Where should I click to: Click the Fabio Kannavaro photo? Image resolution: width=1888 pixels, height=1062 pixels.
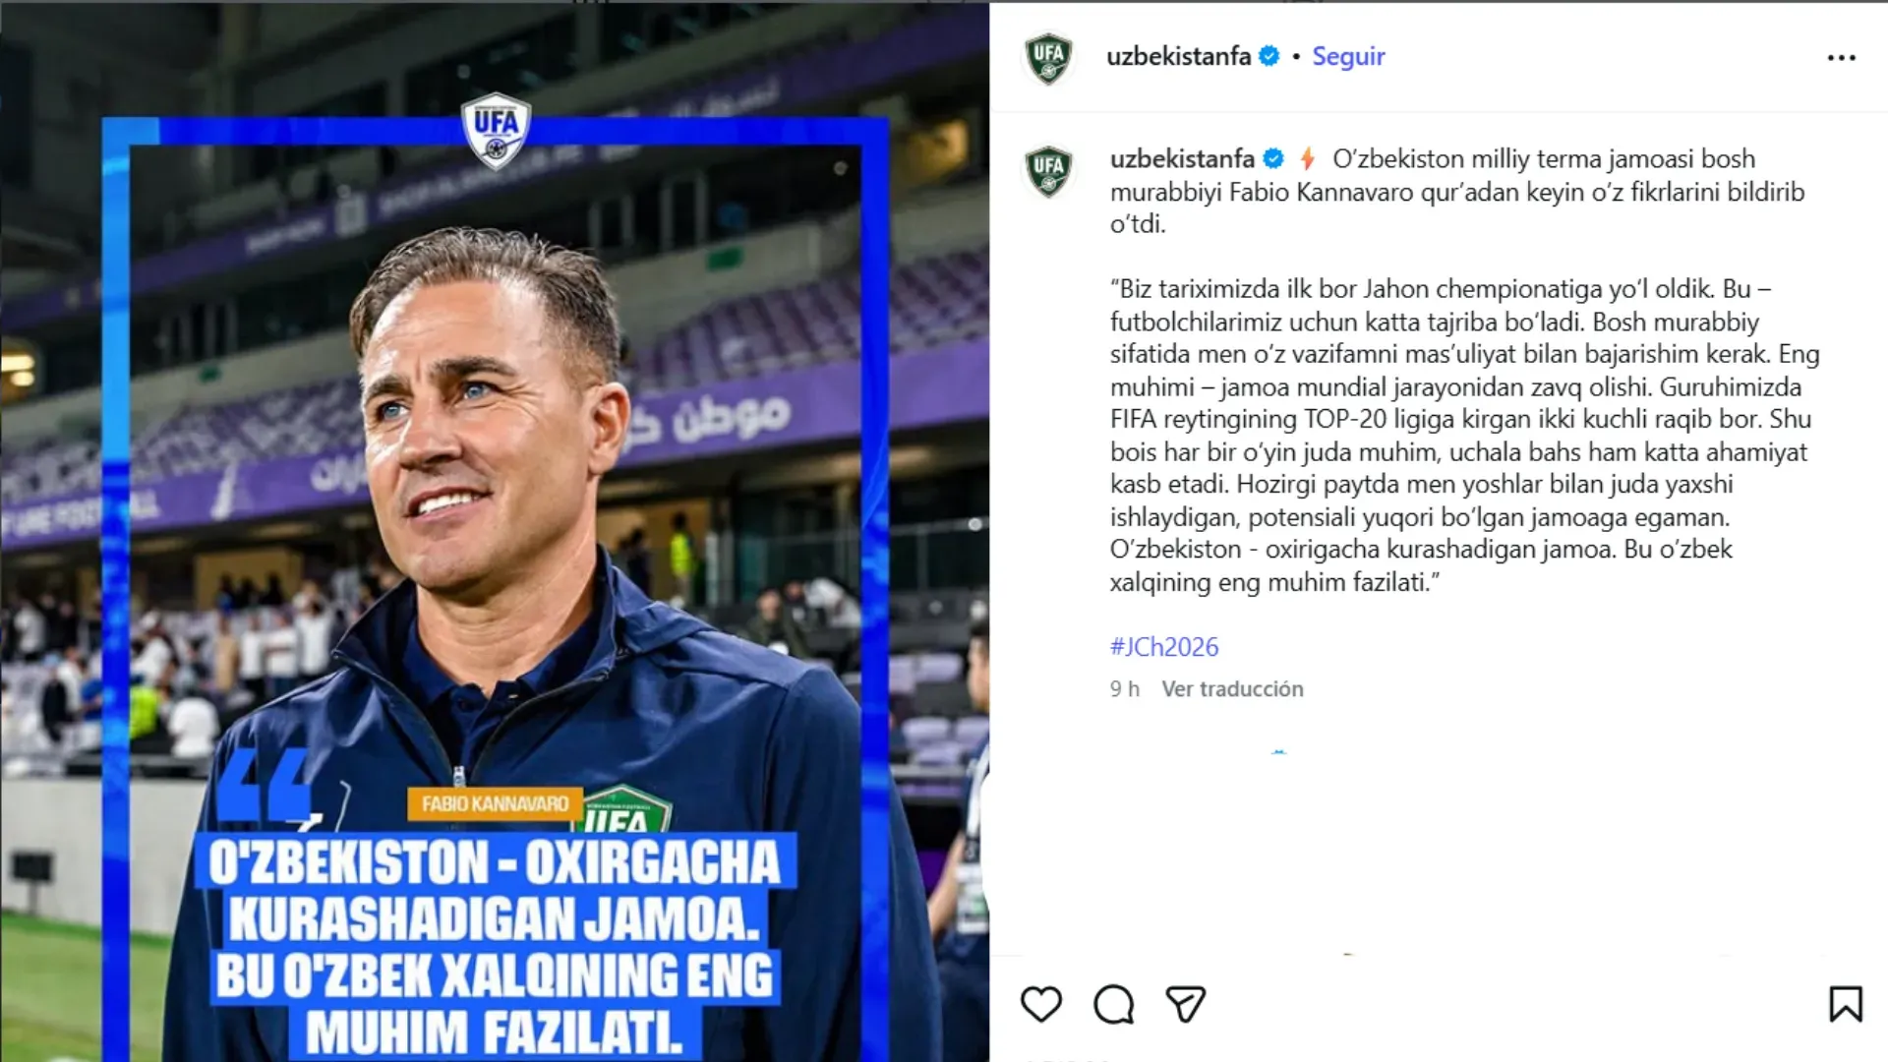coord(495,531)
